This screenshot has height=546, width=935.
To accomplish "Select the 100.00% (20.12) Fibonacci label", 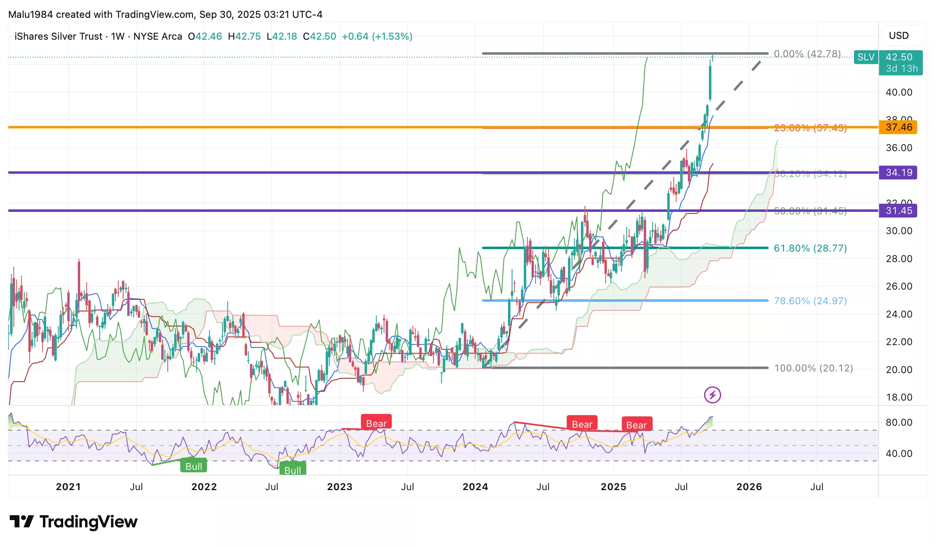I will 813,368.
